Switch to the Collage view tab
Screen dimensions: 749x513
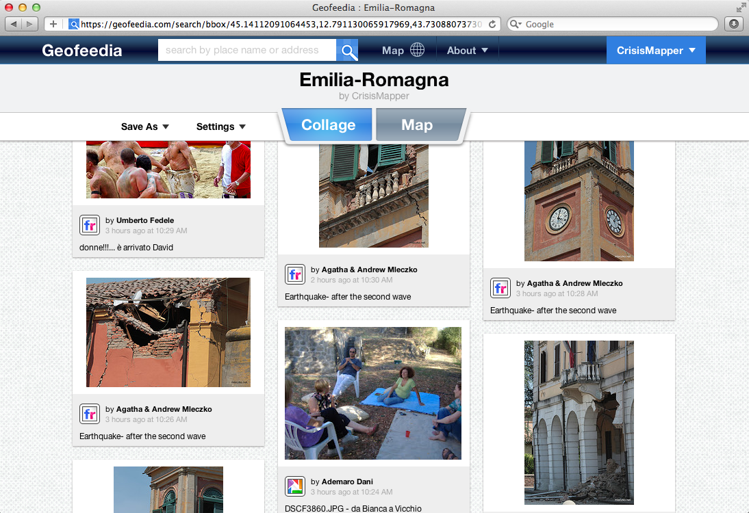click(x=328, y=125)
